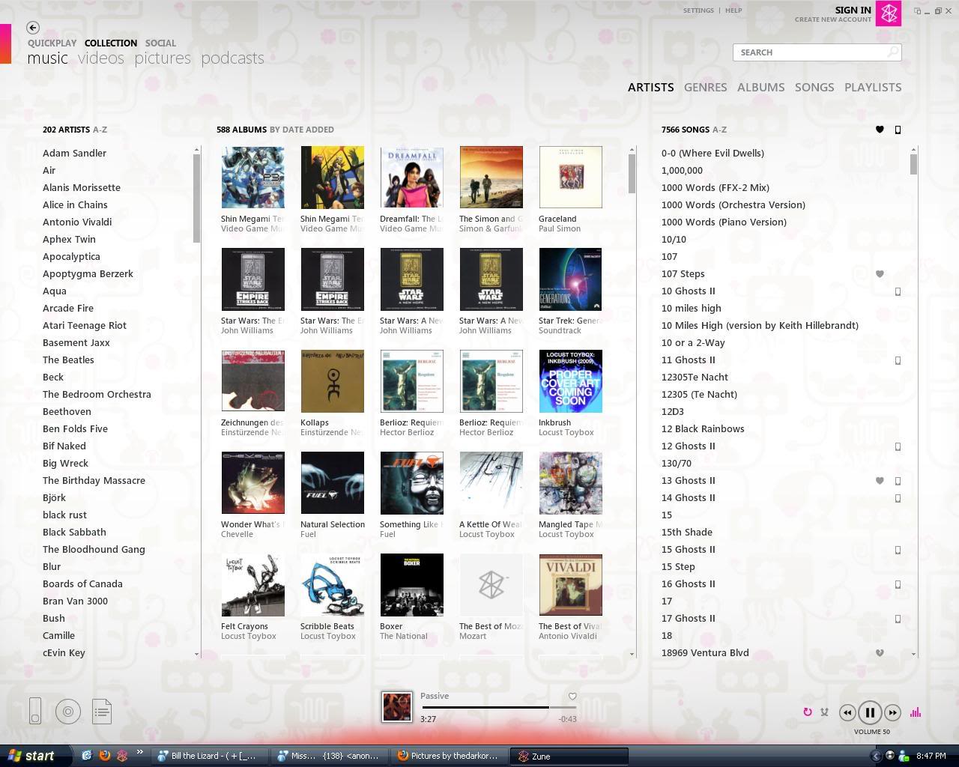This screenshot has width=959, height=767.
Task: Click the device sync column header
Action: tap(898, 130)
